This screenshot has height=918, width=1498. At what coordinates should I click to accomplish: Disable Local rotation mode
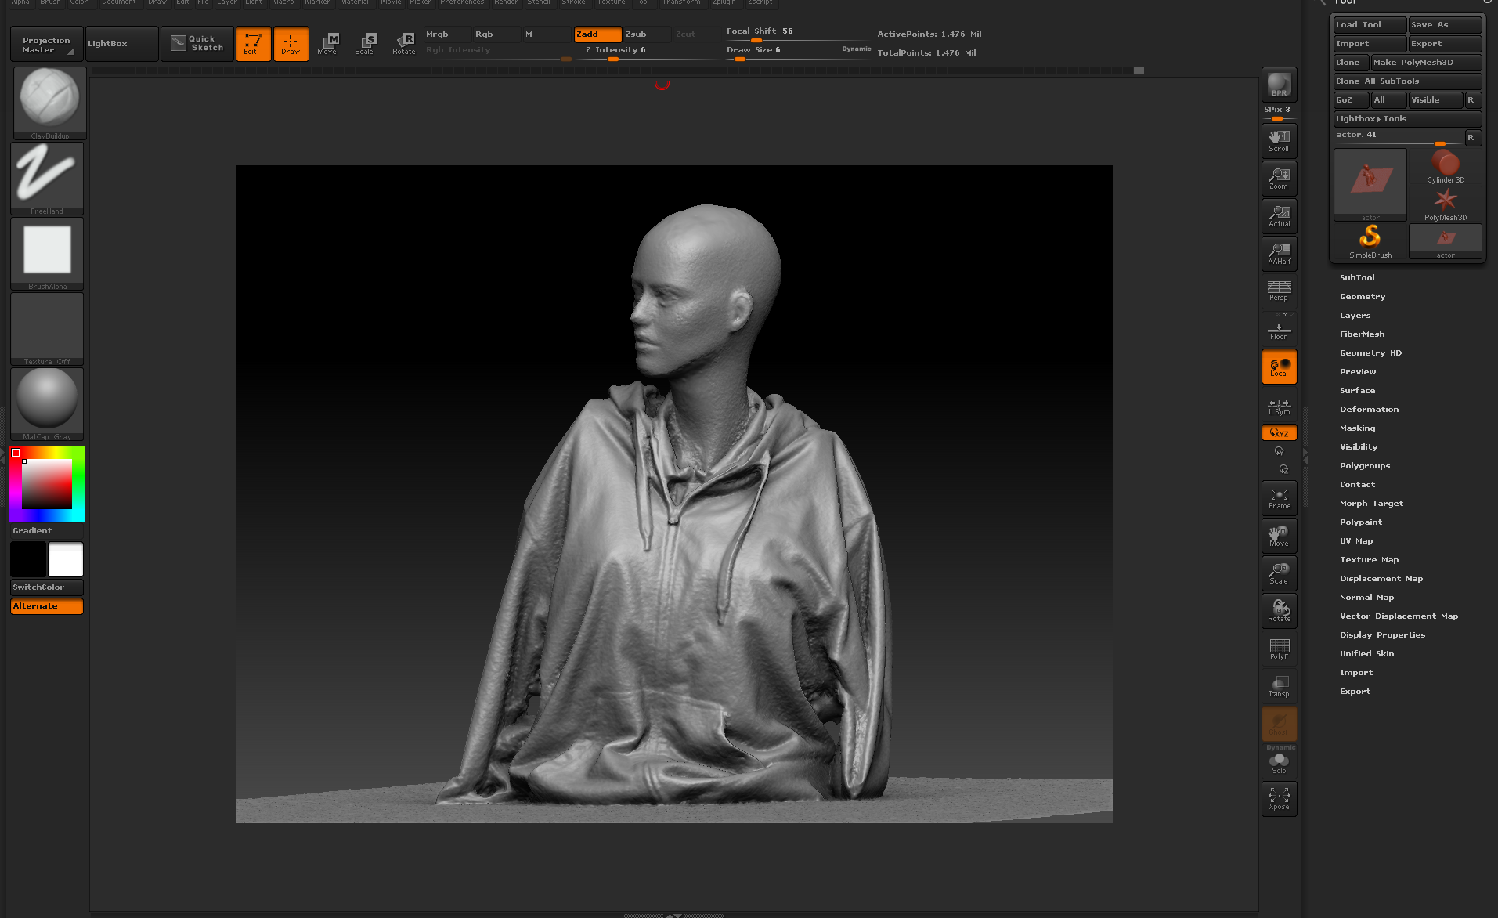click(x=1279, y=367)
